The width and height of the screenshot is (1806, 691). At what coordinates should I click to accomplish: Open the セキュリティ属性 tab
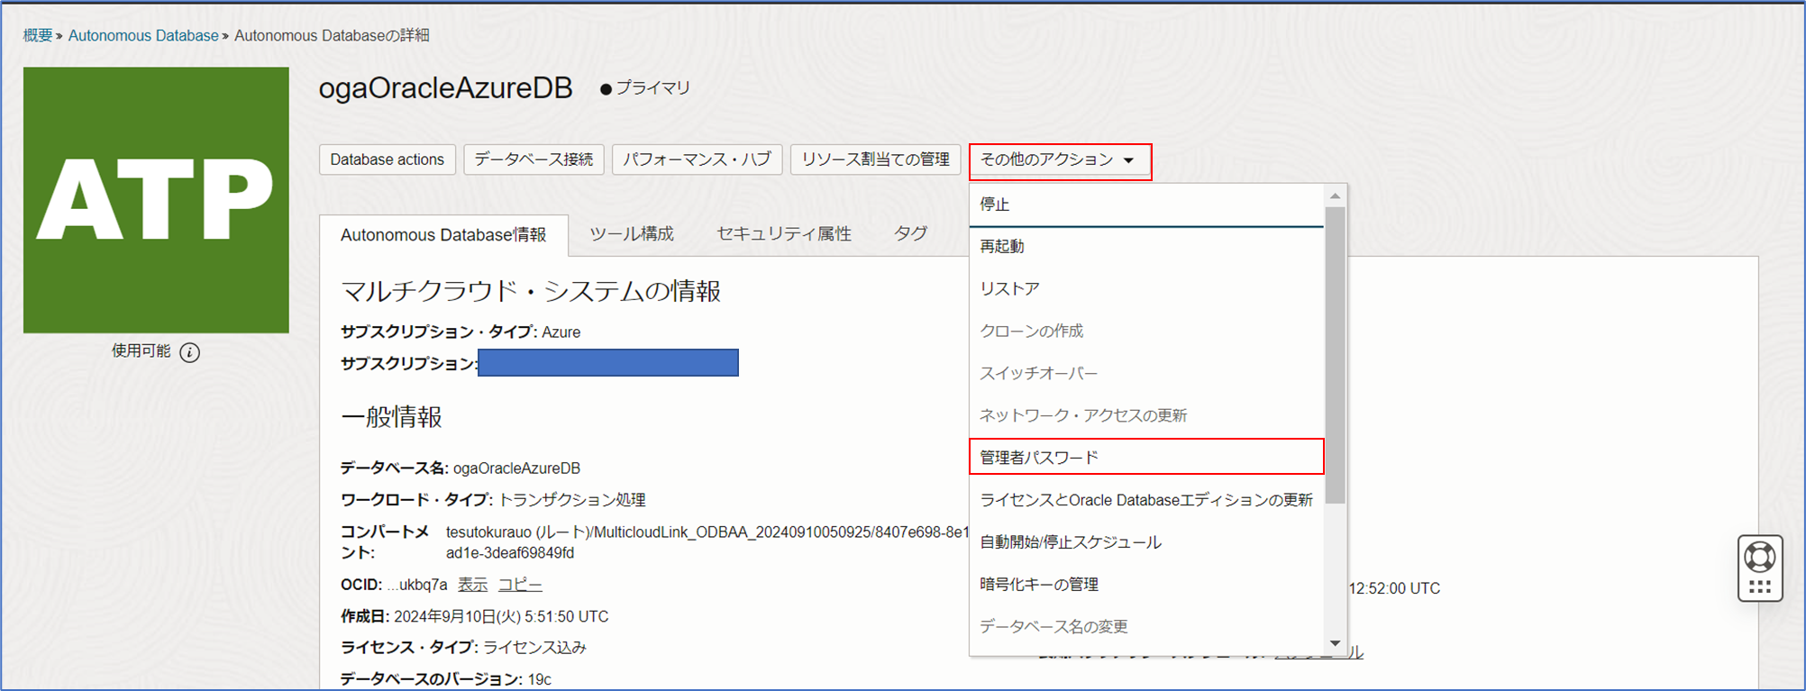(784, 234)
